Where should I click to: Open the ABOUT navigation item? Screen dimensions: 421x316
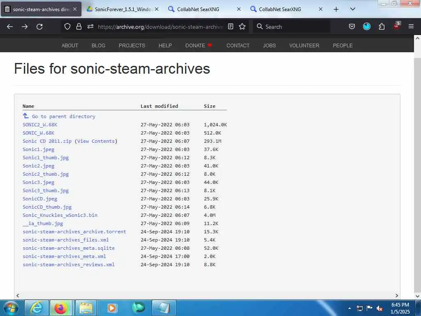point(70,45)
